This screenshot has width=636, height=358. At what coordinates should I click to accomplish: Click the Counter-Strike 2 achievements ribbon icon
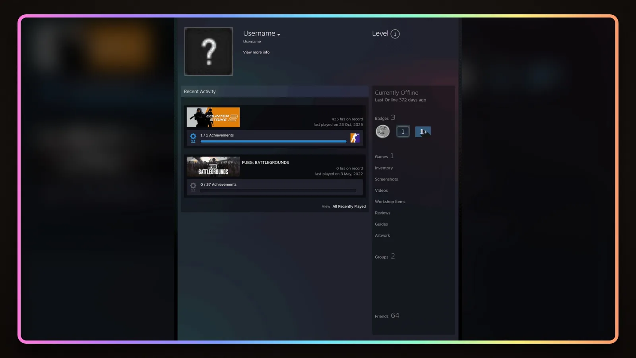tap(193, 138)
